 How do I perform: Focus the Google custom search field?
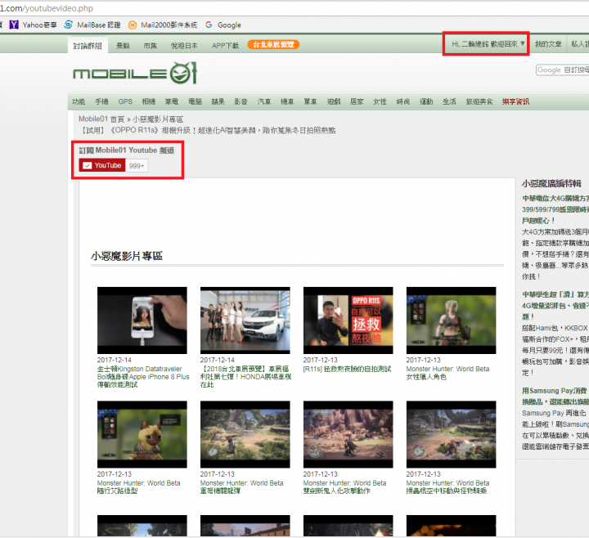(562, 69)
